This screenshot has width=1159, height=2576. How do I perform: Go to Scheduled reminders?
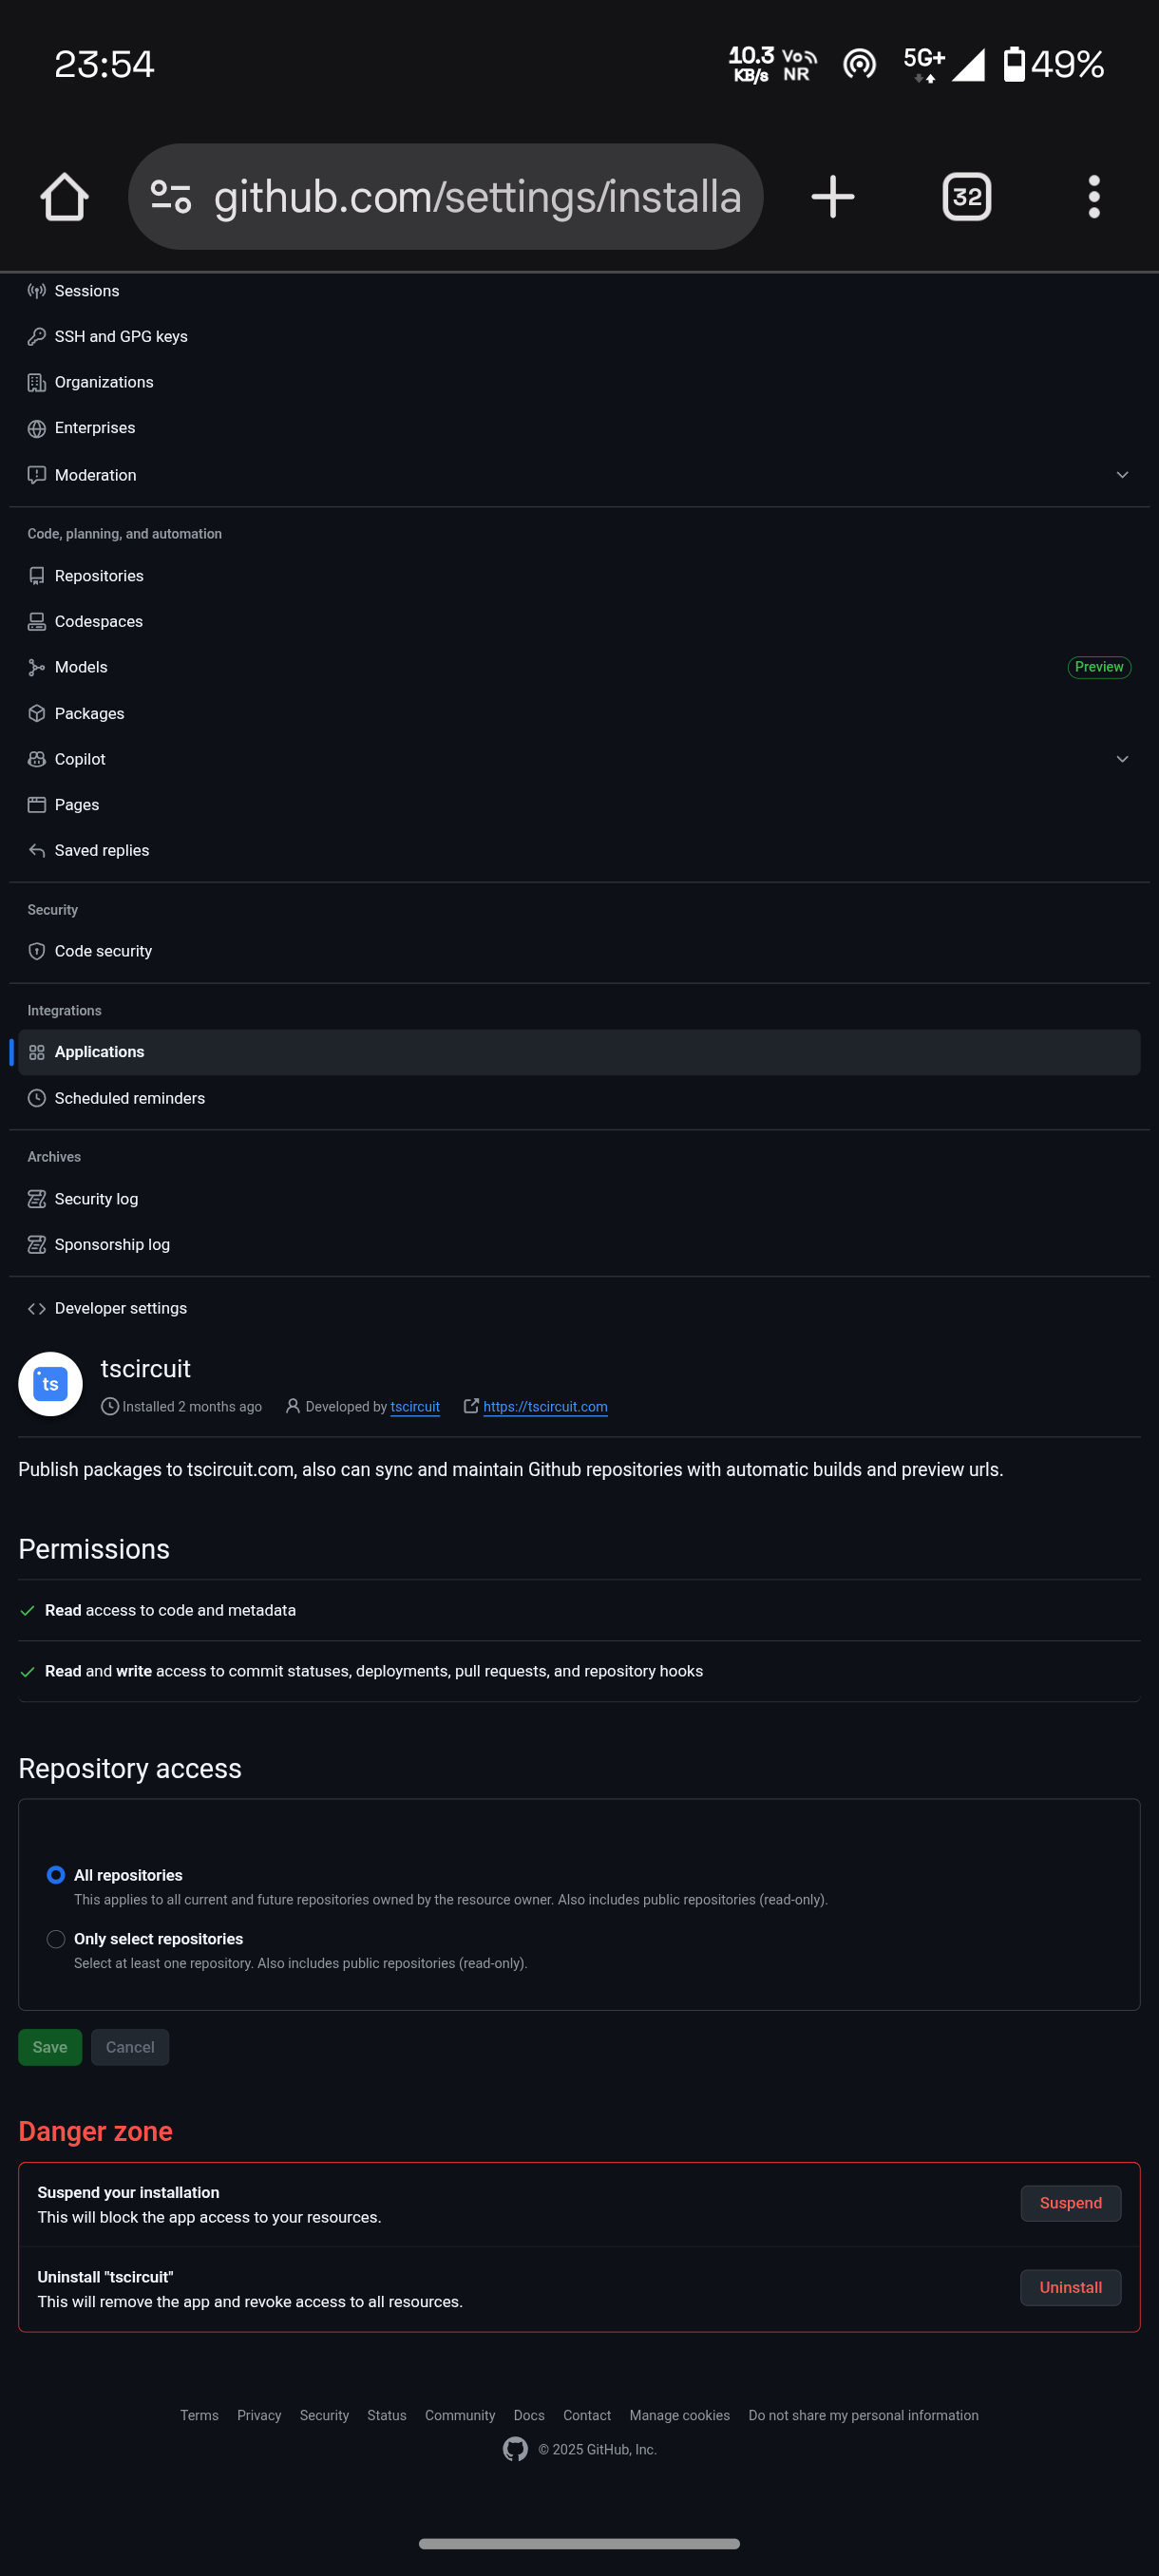129,1098
